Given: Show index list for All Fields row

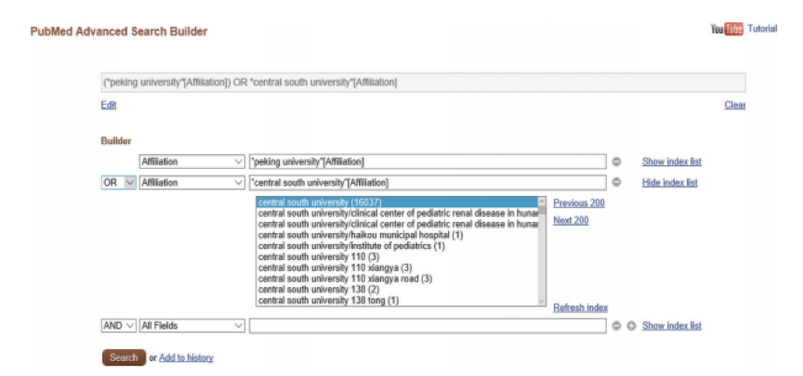Looking at the screenshot, I should point(671,326).
